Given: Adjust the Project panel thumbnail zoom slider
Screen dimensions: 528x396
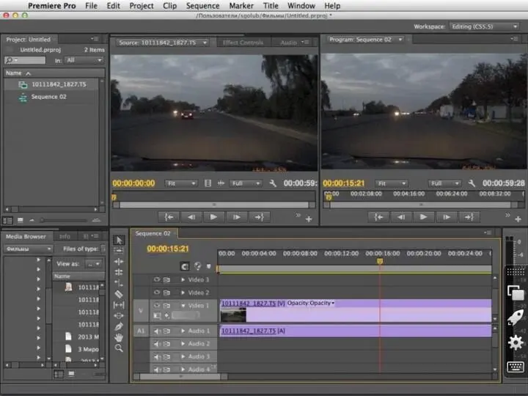Looking at the screenshot, I should tap(62, 220).
